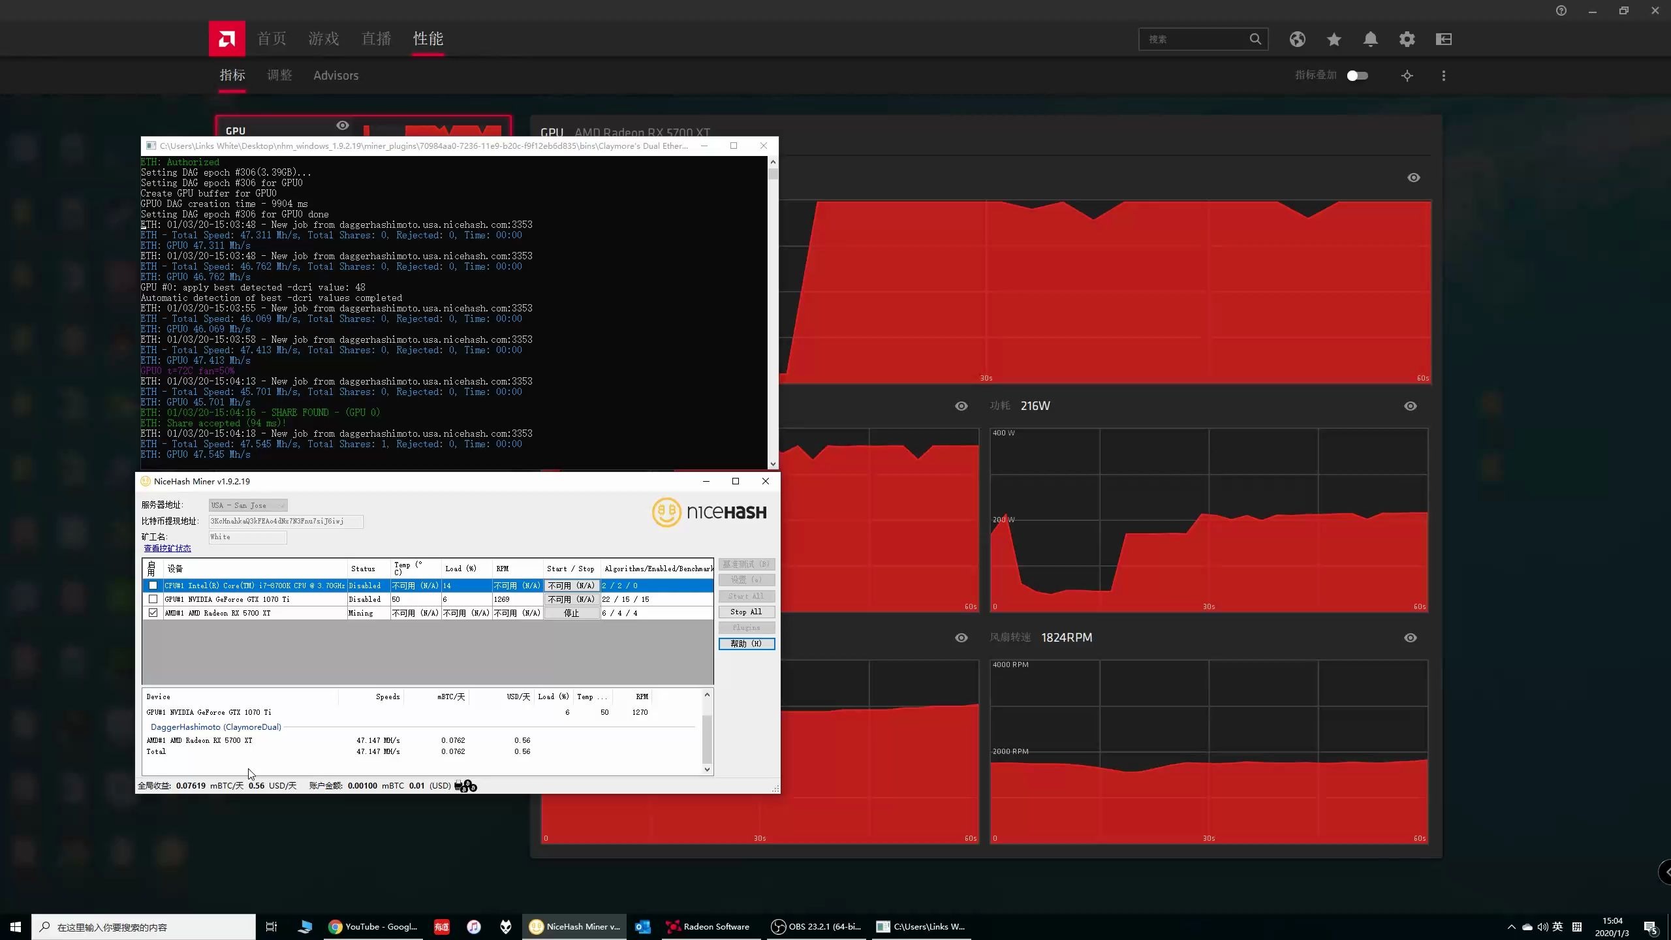The width and height of the screenshot is (1671, 940).
Task: Open the notifications bell icon
Action: tap(1370, 39)
